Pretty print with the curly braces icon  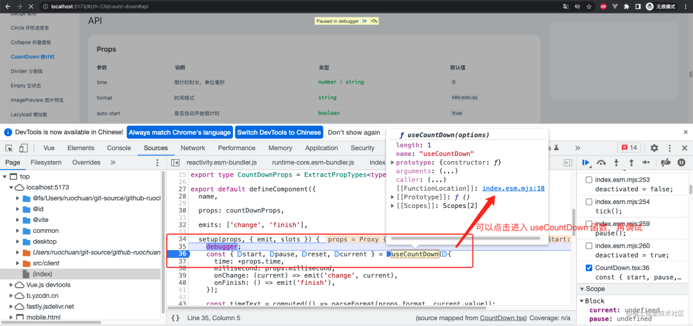tap(175, 318)
